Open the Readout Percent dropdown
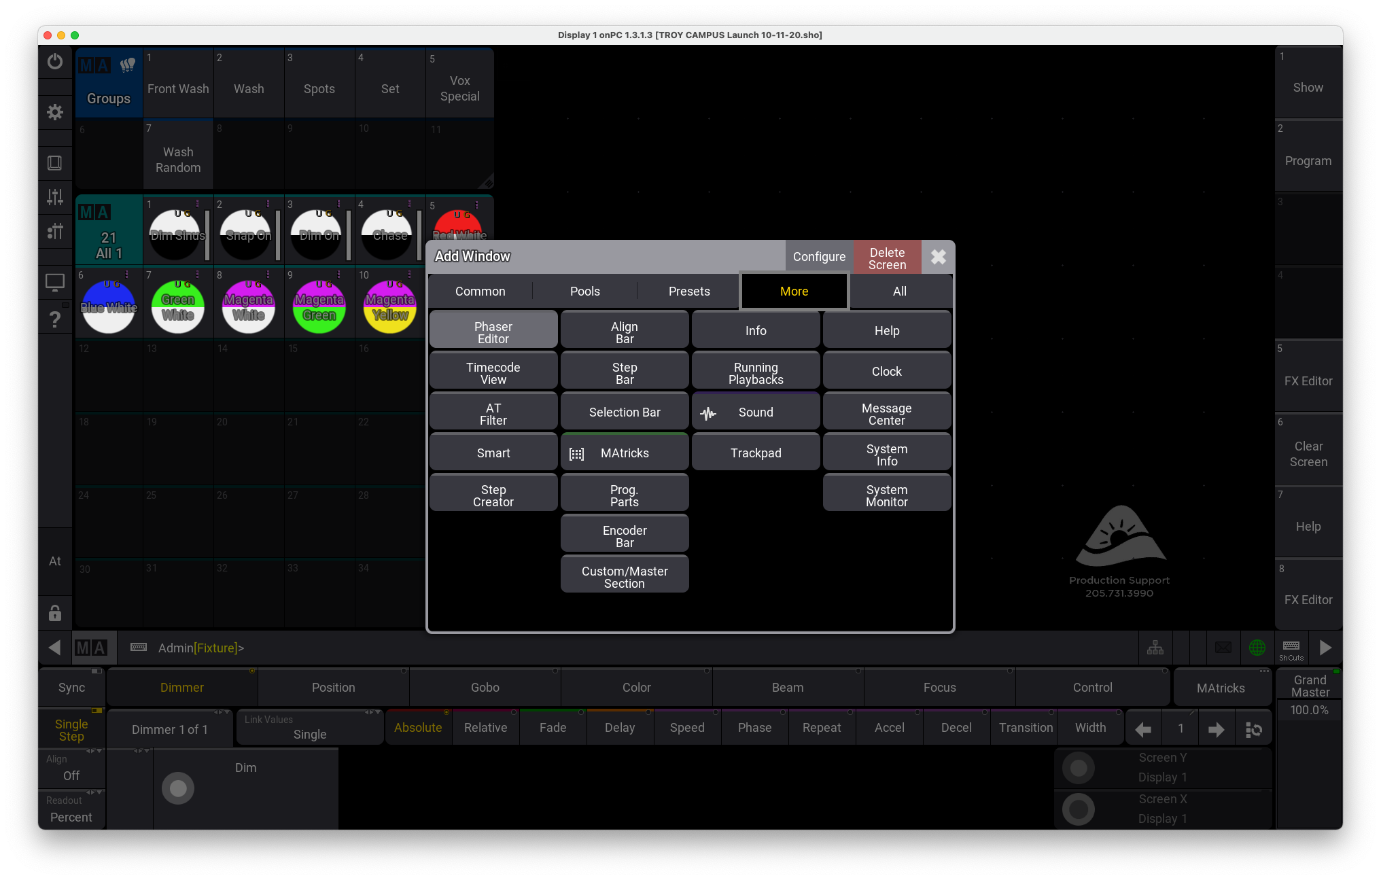 click(71, 810)
